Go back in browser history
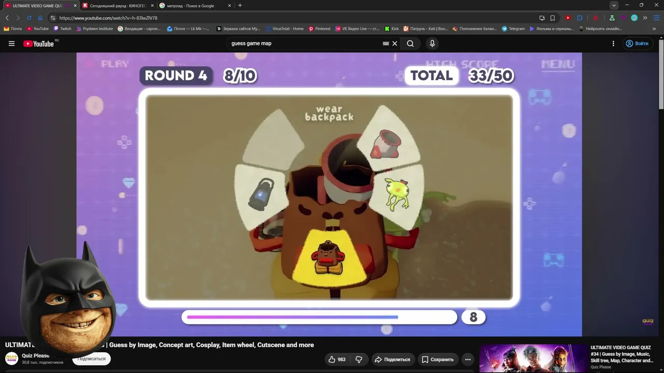Viewport: 664px width, 373px height. [x=7, y=18]
